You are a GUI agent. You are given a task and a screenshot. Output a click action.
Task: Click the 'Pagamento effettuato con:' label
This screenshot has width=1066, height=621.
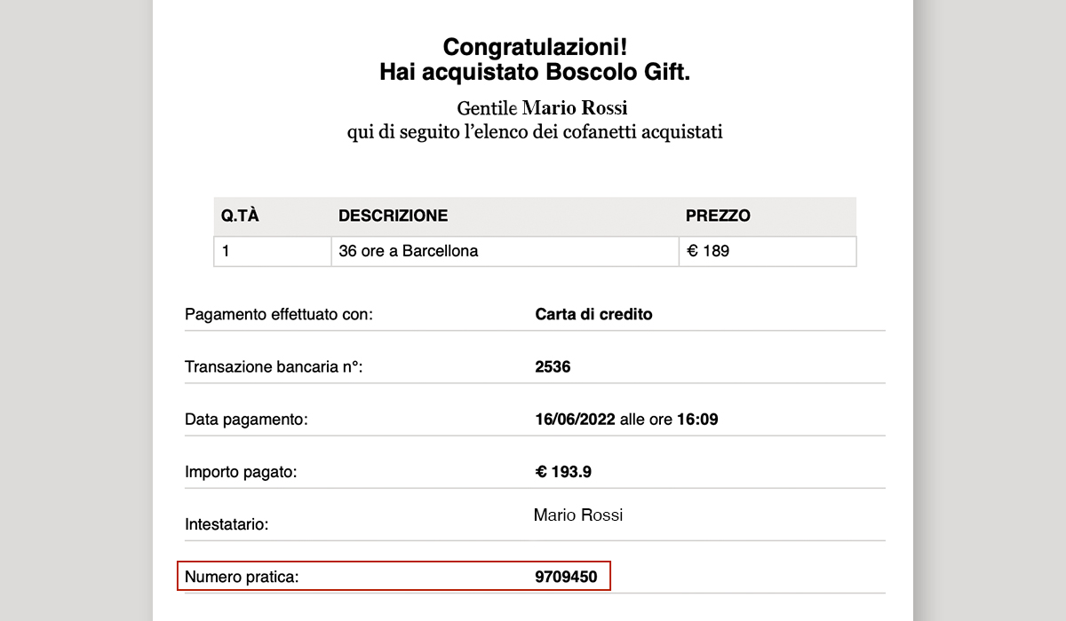coord(279,315)
